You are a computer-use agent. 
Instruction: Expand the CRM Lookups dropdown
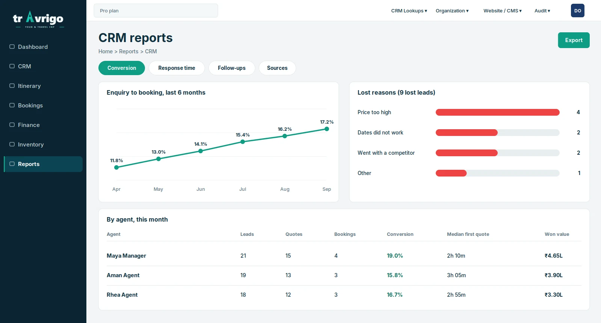pyautogui.click(x=409, y=11)
